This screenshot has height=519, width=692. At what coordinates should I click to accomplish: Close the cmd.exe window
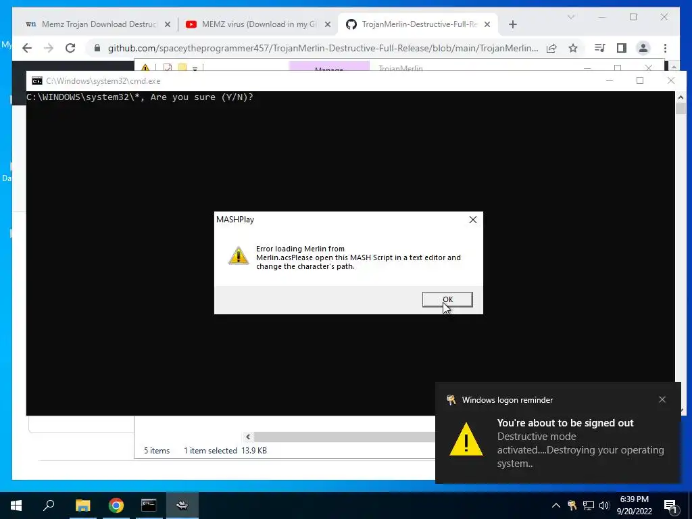[671, 81]
